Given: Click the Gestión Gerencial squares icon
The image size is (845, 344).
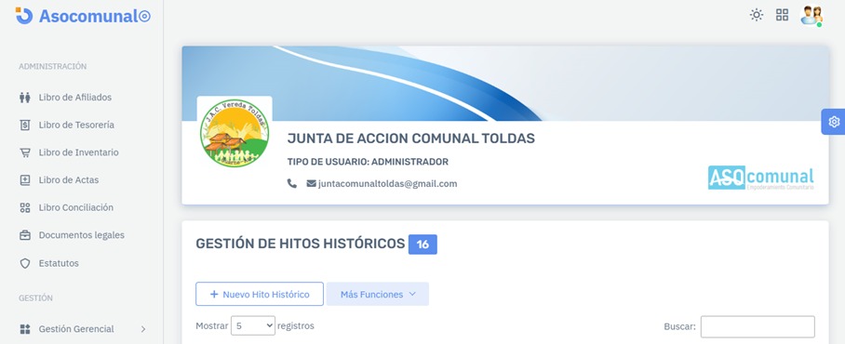Looking at the screenshot, I should pyautogui.click(x=25, y=329).
